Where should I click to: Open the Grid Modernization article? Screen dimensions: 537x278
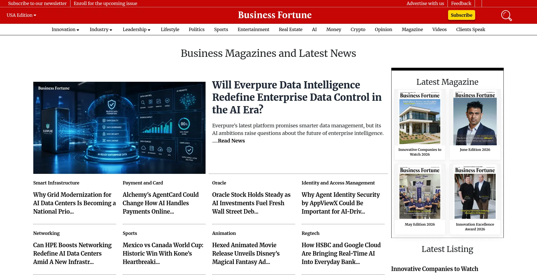pyautogui.click(x=74, y=203)
